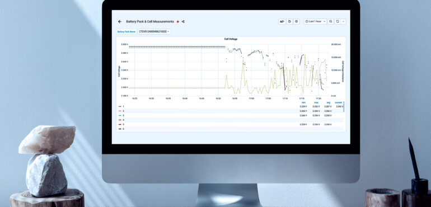Viewport: 431px width, 207px height.
Task: Open the share dashboard icon
Action: tap(183, 21)
